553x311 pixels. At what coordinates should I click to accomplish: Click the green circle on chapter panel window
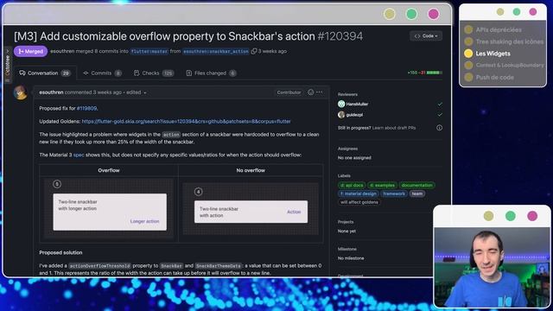coord(517,12)
